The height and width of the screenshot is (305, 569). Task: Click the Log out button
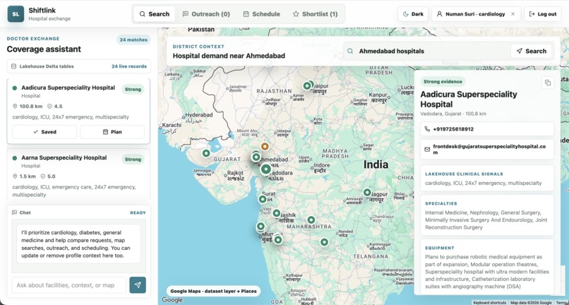(543, 14)
